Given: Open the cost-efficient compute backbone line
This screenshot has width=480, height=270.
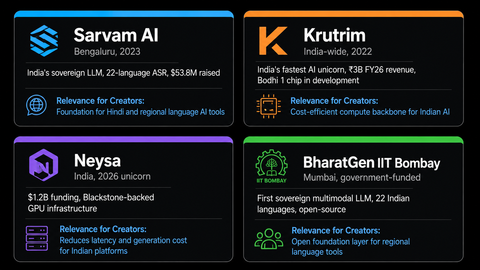Looking at the screenshot, I should [x=370, y=112].
